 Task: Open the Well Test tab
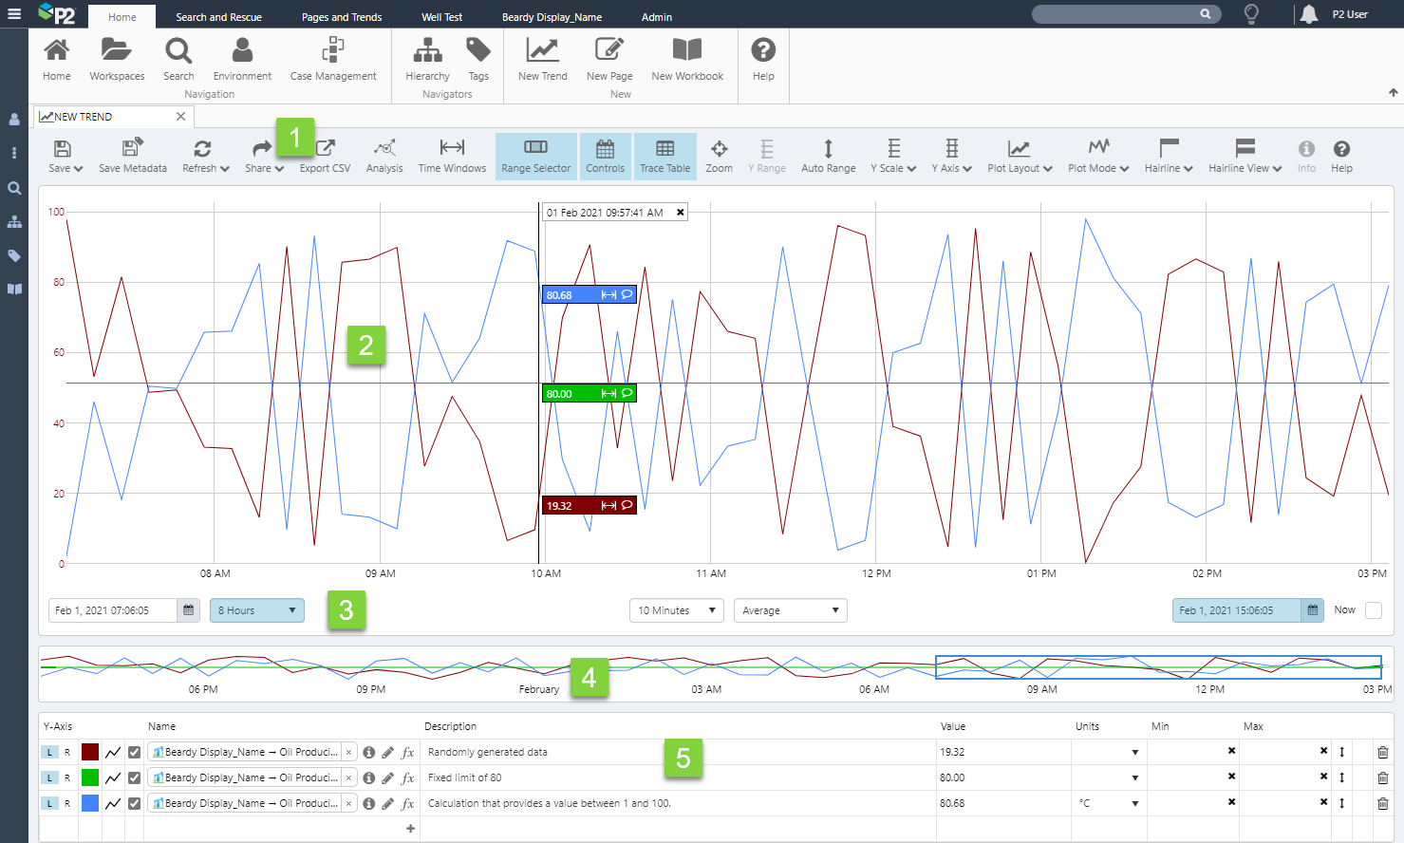[x=441, y=17]
